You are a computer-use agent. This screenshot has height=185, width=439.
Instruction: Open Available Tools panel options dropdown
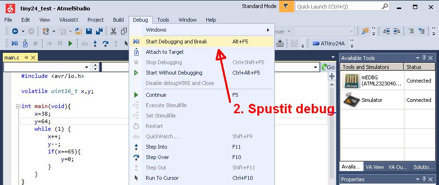pyautogui.click(x=418, y=58)
